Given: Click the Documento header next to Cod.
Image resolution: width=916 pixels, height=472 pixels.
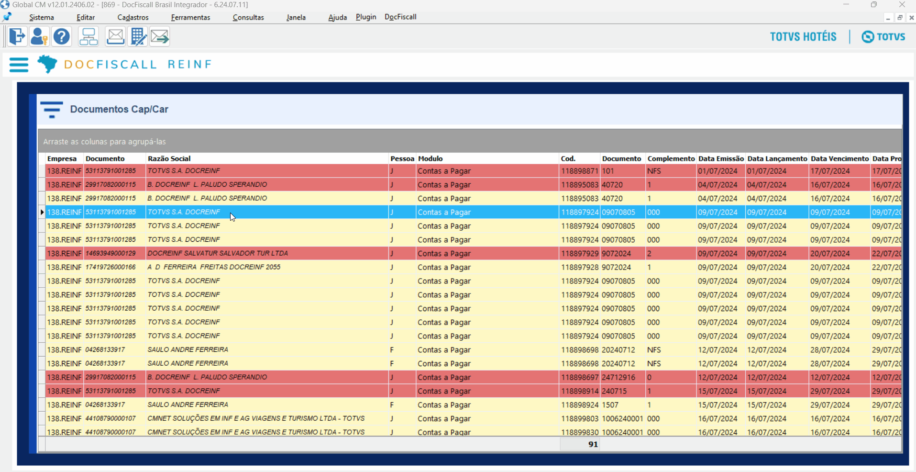Looking at the screenshot, I should tap(623, 158).
